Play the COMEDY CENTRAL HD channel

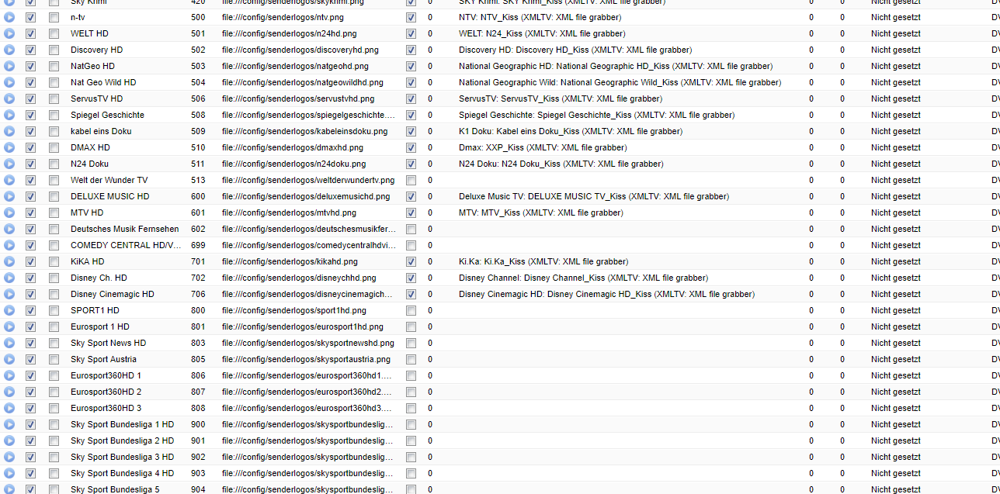click(9, 245)
